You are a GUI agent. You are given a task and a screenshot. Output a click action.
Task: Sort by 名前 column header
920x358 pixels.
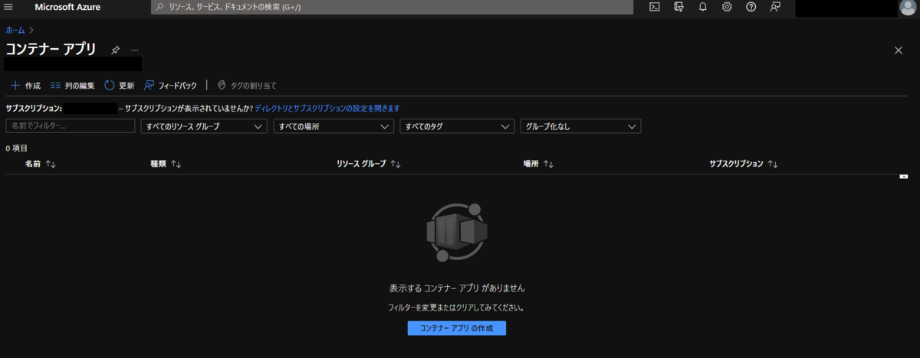(x=41, y=164)
